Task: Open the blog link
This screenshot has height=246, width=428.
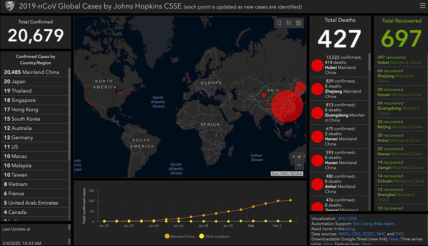Action: (x=350, y=229)
